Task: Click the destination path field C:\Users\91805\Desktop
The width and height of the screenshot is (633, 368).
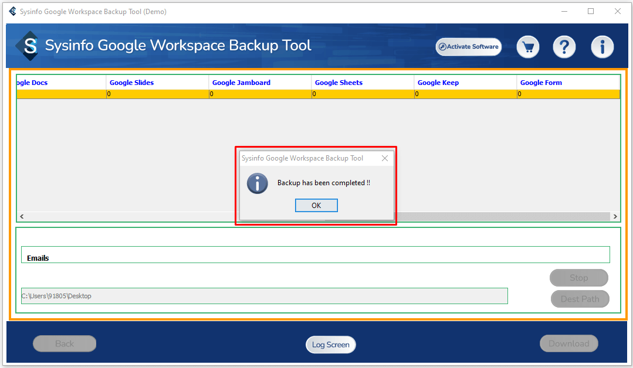Action: [x=265, y=296]
